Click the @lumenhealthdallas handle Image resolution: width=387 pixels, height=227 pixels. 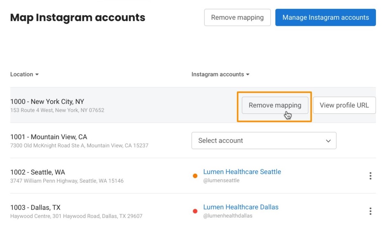228,216
